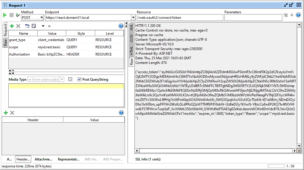Click in the Resource path field
Image resolution: width=304 pixels, height=170 pixels.
click(x=179, y=18)
